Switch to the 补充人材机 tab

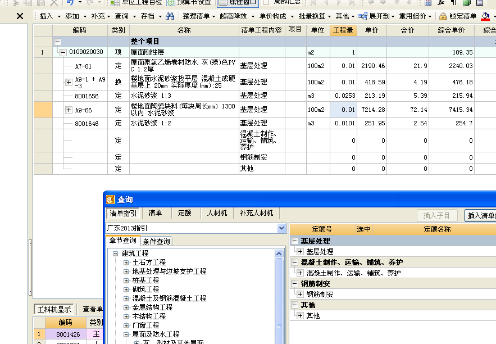coord(256,213)
